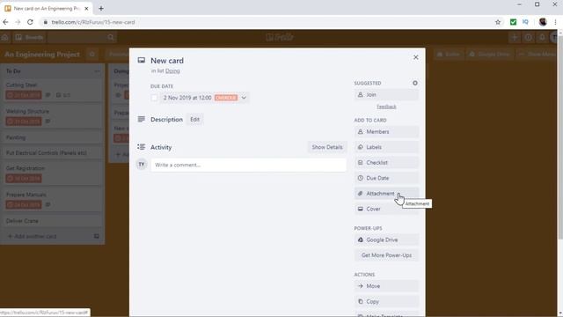
Task: Join the card via the Join button
Action: 386,95
